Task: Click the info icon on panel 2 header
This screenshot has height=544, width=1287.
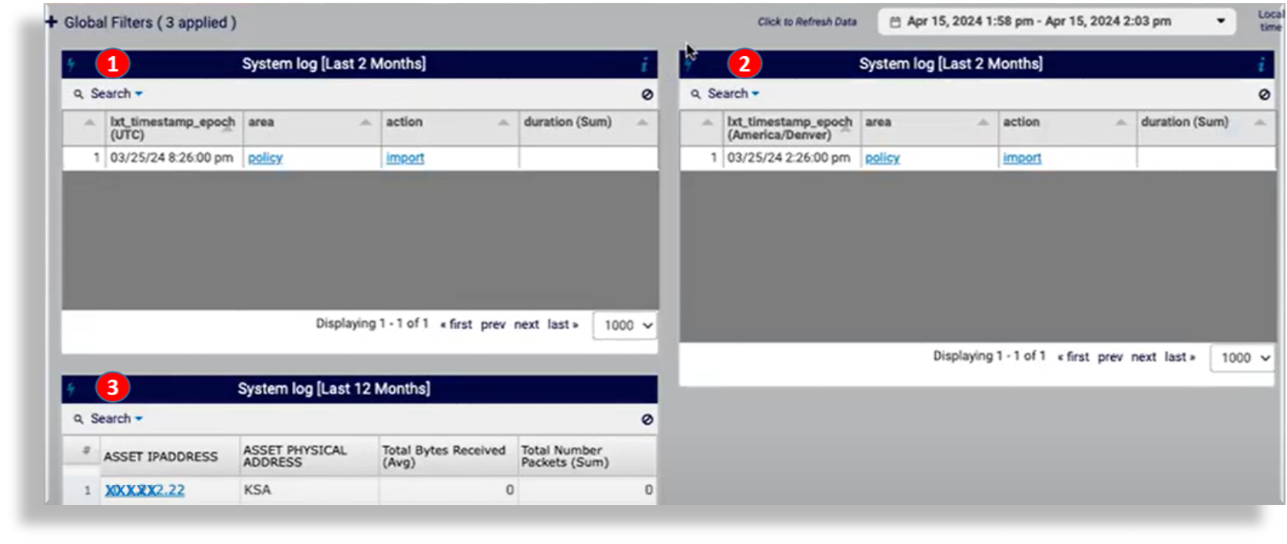Action: (x=1261, y=64)
